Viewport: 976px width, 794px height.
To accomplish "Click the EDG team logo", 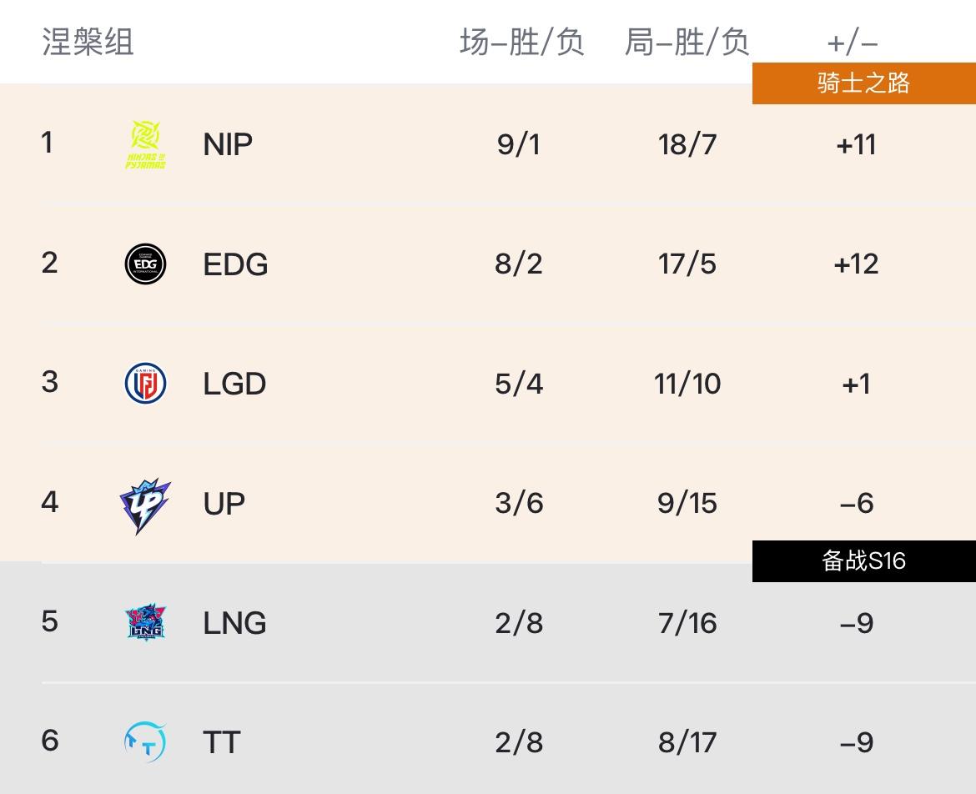I will click(x=145, y=264).
